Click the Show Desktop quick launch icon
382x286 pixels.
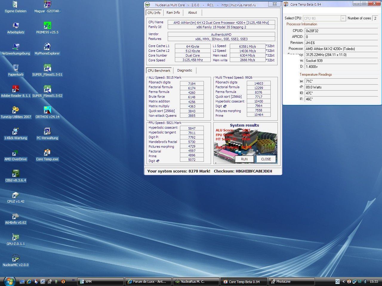[x=22, y=281]
